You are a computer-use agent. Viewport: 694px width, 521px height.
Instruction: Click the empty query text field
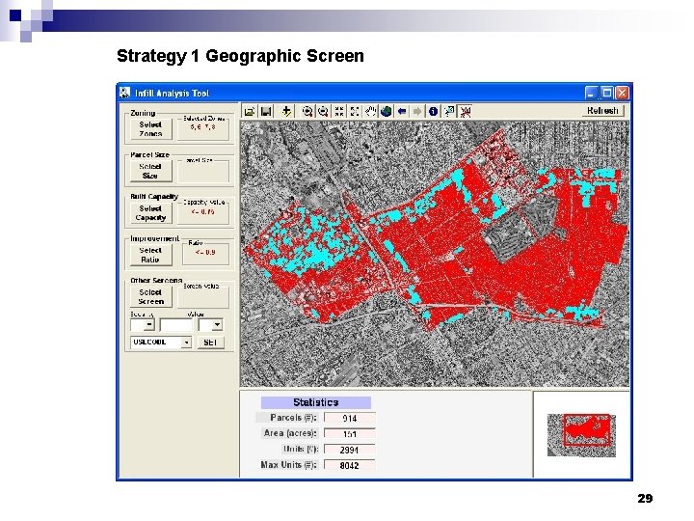(x=176, y=325)
